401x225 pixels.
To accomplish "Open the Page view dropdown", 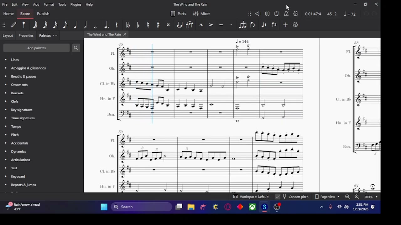I will (327, 197).
